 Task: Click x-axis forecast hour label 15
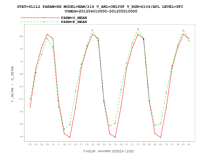(59, 144)
